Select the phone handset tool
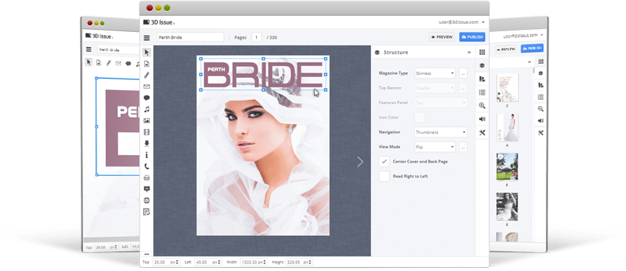This screenshot has width=626, height=271. [x=147, y=166]
